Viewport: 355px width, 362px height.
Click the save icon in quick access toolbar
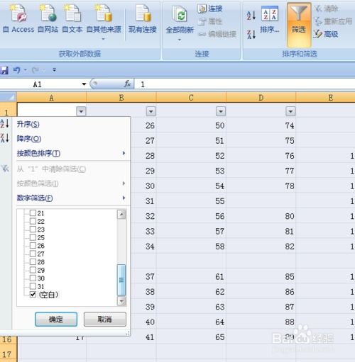(x=4, y=70)
